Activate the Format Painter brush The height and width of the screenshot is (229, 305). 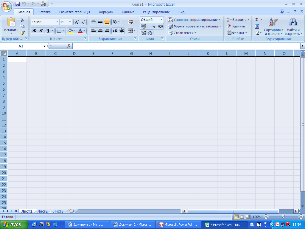coord(22,33)
